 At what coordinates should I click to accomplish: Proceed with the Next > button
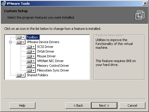click(x=104, y=105)
